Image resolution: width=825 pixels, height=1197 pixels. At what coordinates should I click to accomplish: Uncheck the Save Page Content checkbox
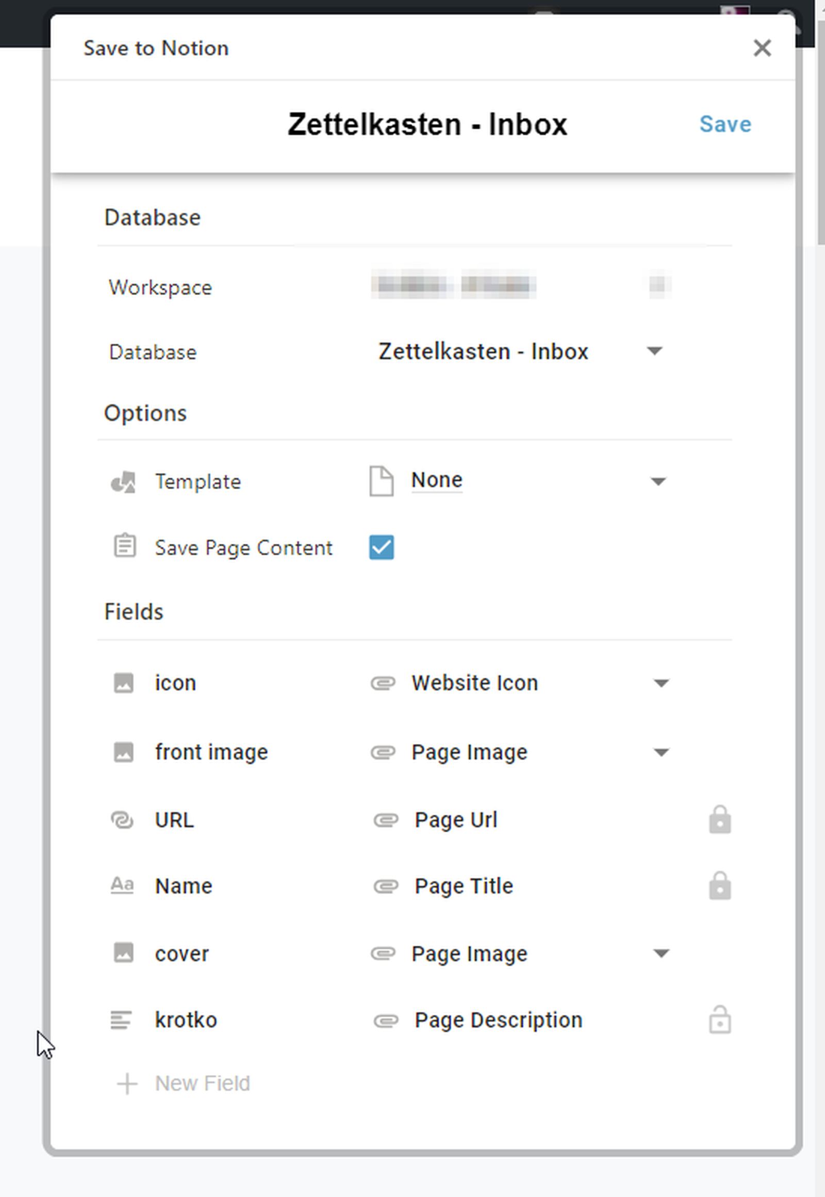(x=382, y=548)
